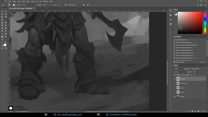Viewport: 208px width, 117px height.
Task: Open the Brush Settings panel from options bar
Action: (14, 5)
